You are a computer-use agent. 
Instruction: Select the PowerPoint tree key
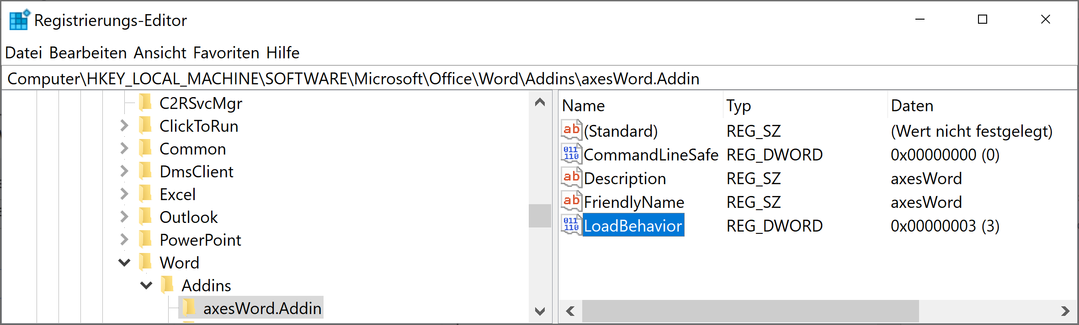click(x=200, y=240)
